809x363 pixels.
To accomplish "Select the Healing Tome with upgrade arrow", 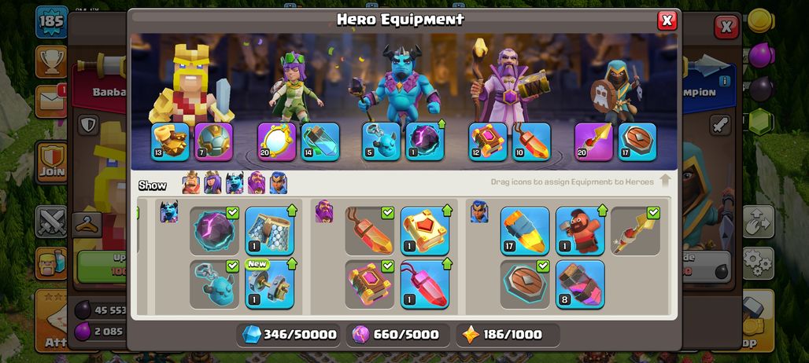I will [x=425, y=231].
